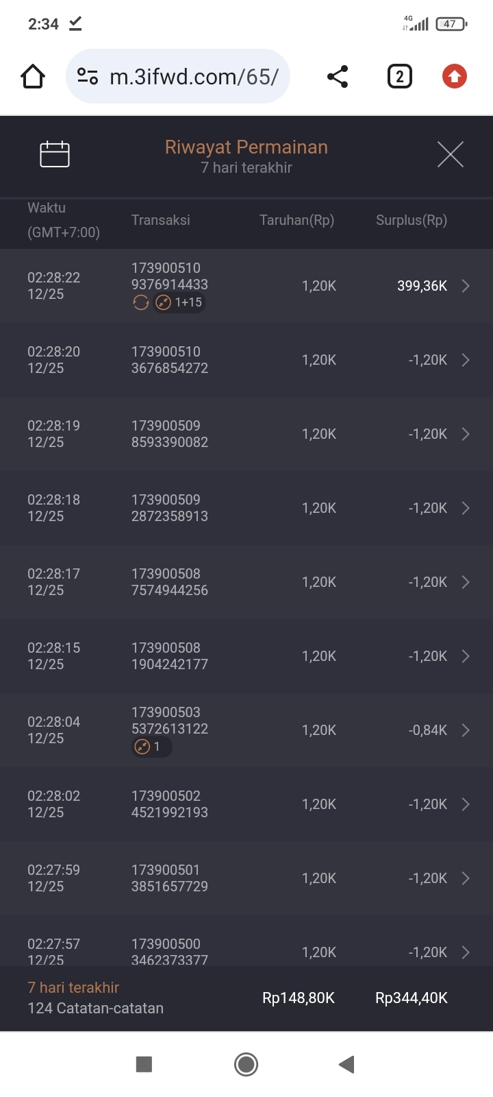
Task: Tap the 7 hari terakhir summary label
Action: pos(73,987)
